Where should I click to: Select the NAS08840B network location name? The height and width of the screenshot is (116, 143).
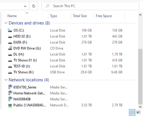(22, 99)
